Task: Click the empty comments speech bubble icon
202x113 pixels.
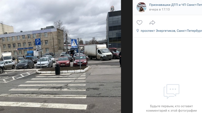Action: pos(171,91)
